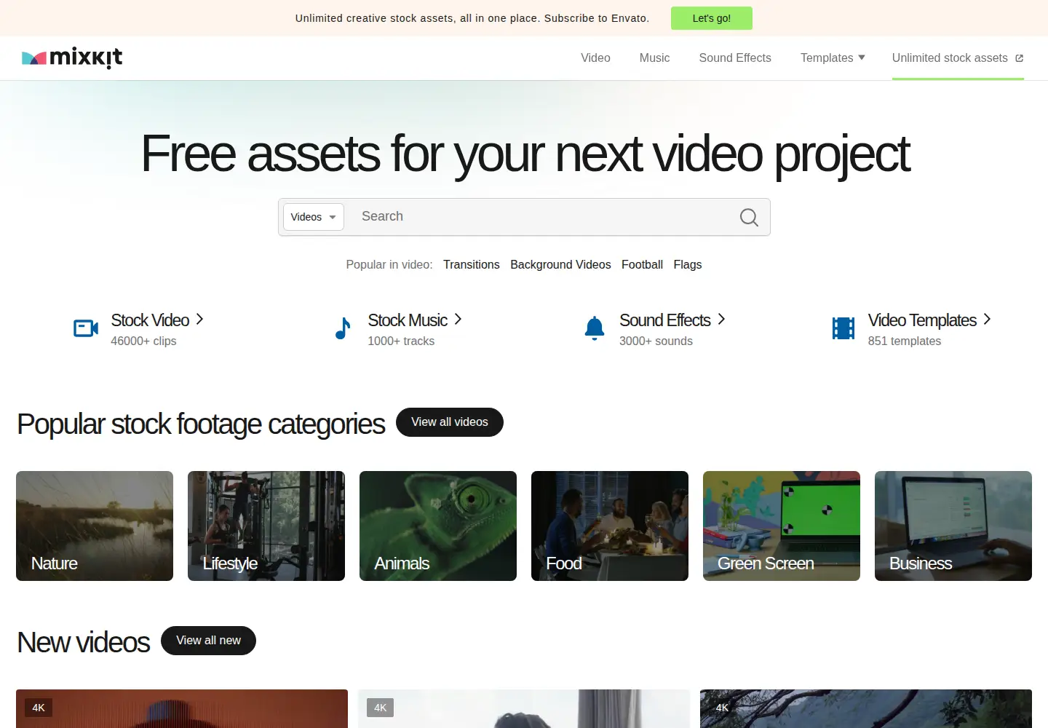Click the Video Templates film icon

click(843, 328)
